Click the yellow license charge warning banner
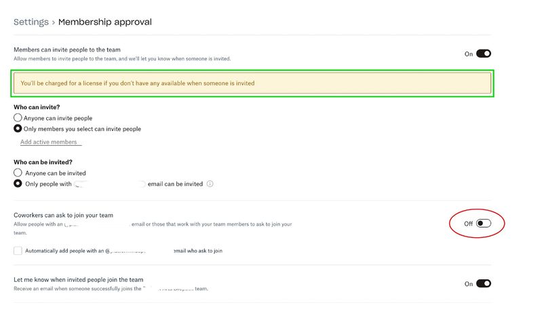Viewport: 542px width, 324px height. pyautogui.click(x=252, y=83)
